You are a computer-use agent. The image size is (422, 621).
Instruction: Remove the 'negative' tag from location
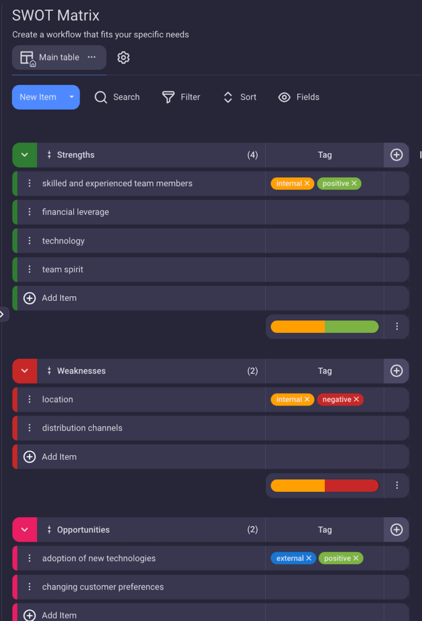coord(356,400)
